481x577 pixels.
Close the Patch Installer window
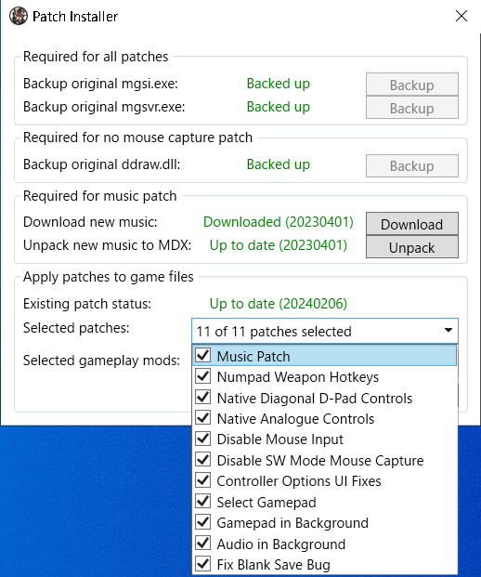point(461,16)
